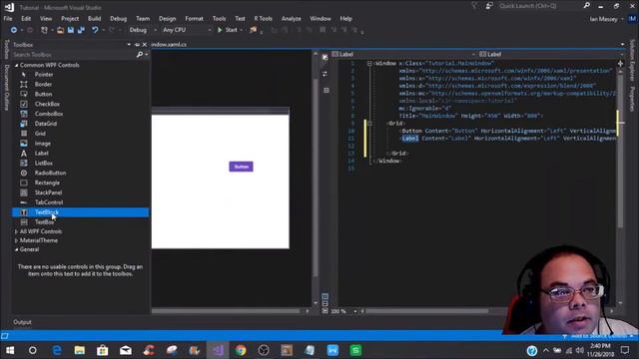This screenshot has height=359, width=639.
Task: Open the Project menu
Action: click(x=70, y=19)
